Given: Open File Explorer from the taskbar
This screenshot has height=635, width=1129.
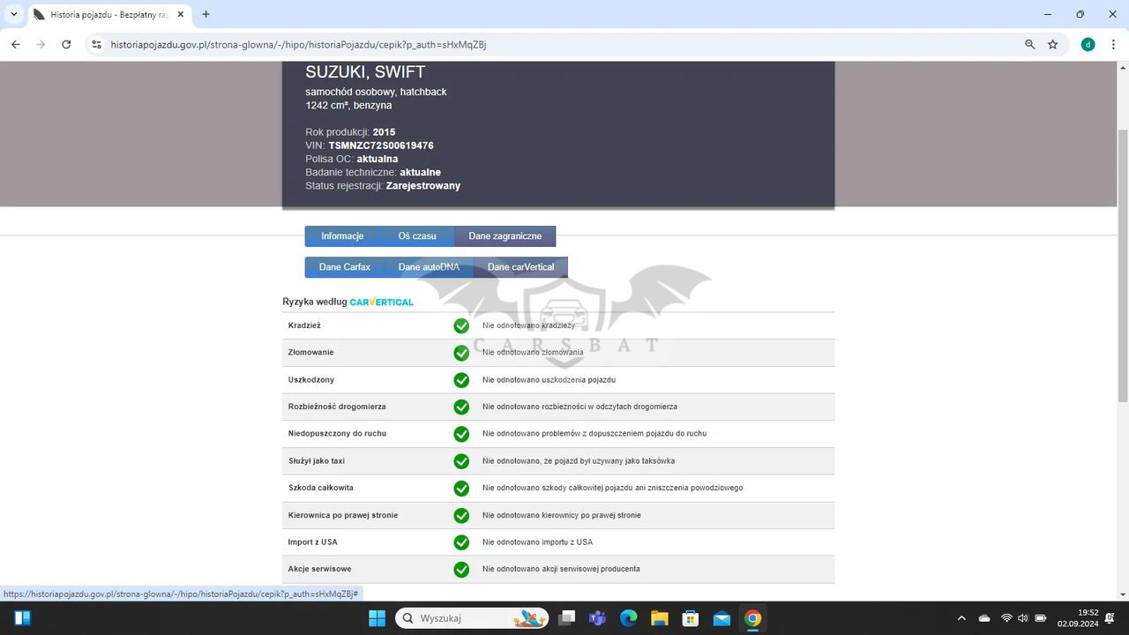Looking at the screenshot, I should (659, 618).
